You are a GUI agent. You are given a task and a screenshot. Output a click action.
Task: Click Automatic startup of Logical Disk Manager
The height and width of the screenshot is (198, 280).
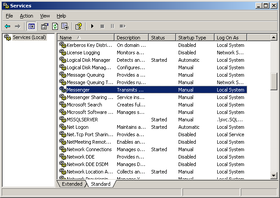189,60
